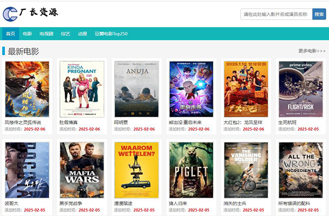This screenshot has width=329, height=216.
Task: Follow the 更多电影>>> link
Action: tap(312, 51)
